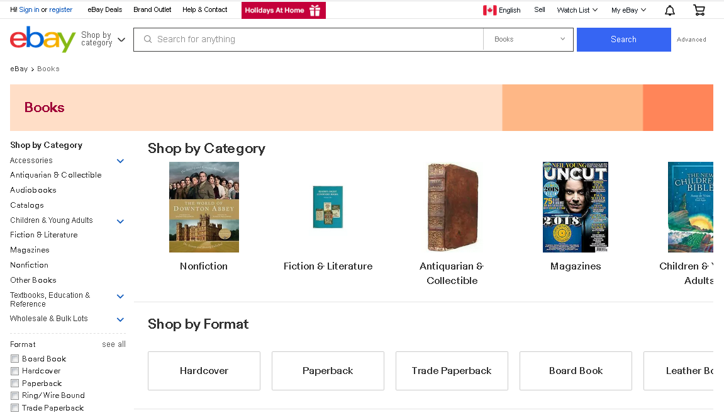Open the My eBay menu
Image resolution: width=724 pixels, height=420 pixels.
628,10
